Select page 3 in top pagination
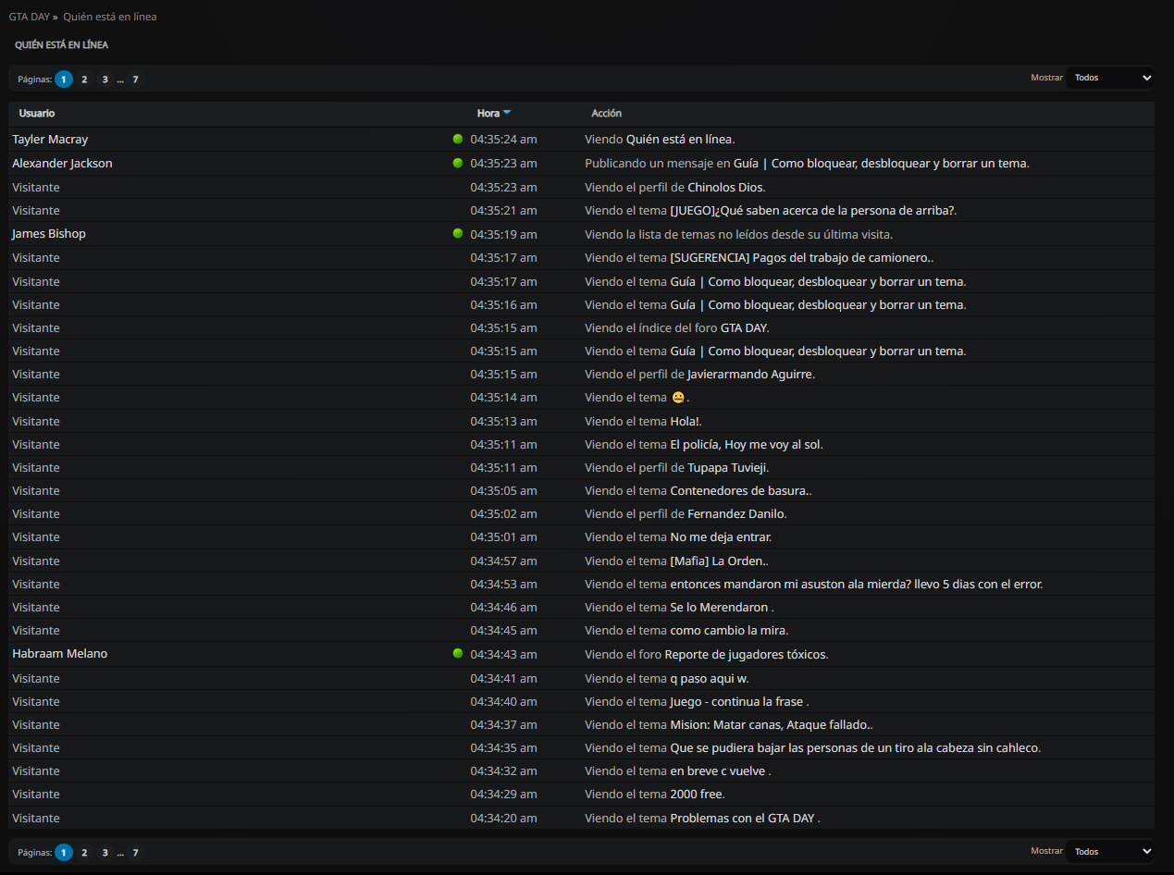The height and width of the screenshot is (875, 1174). (x=105, y=80)
